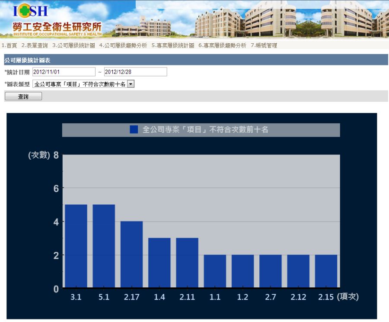Click the IOSH logo in the header

(30, 11)
